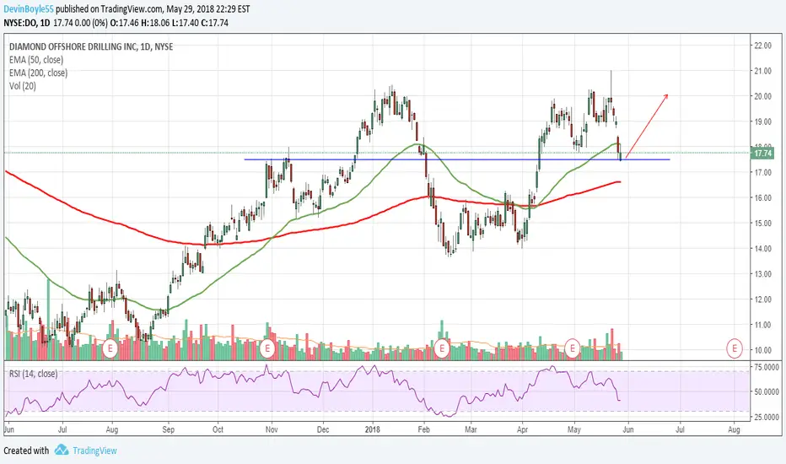The width and height of the screenshot is (786, 464).
Task: Click the Oct label on time axis
Action: (x=218, y=430)
